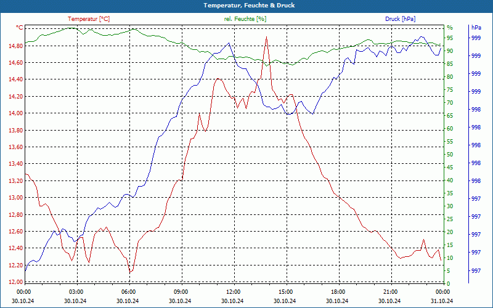Click humidity axis value 45
Screen dimensions: 493x308
pos(450,168)
